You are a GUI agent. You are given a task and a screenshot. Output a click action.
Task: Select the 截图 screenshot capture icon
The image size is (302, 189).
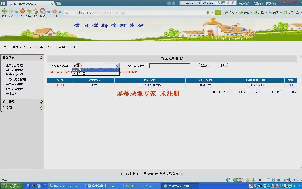[x=273, y=12]
